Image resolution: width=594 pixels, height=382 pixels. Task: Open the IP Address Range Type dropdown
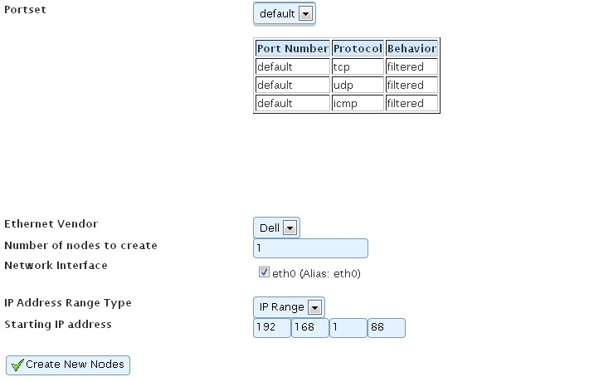tap(289, 307)
